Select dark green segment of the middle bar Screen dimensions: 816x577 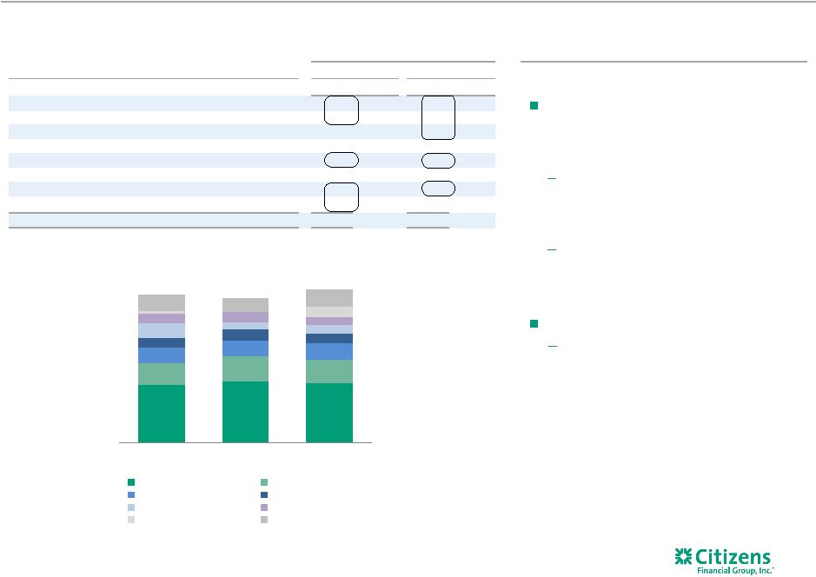click(x=246, y=412)
